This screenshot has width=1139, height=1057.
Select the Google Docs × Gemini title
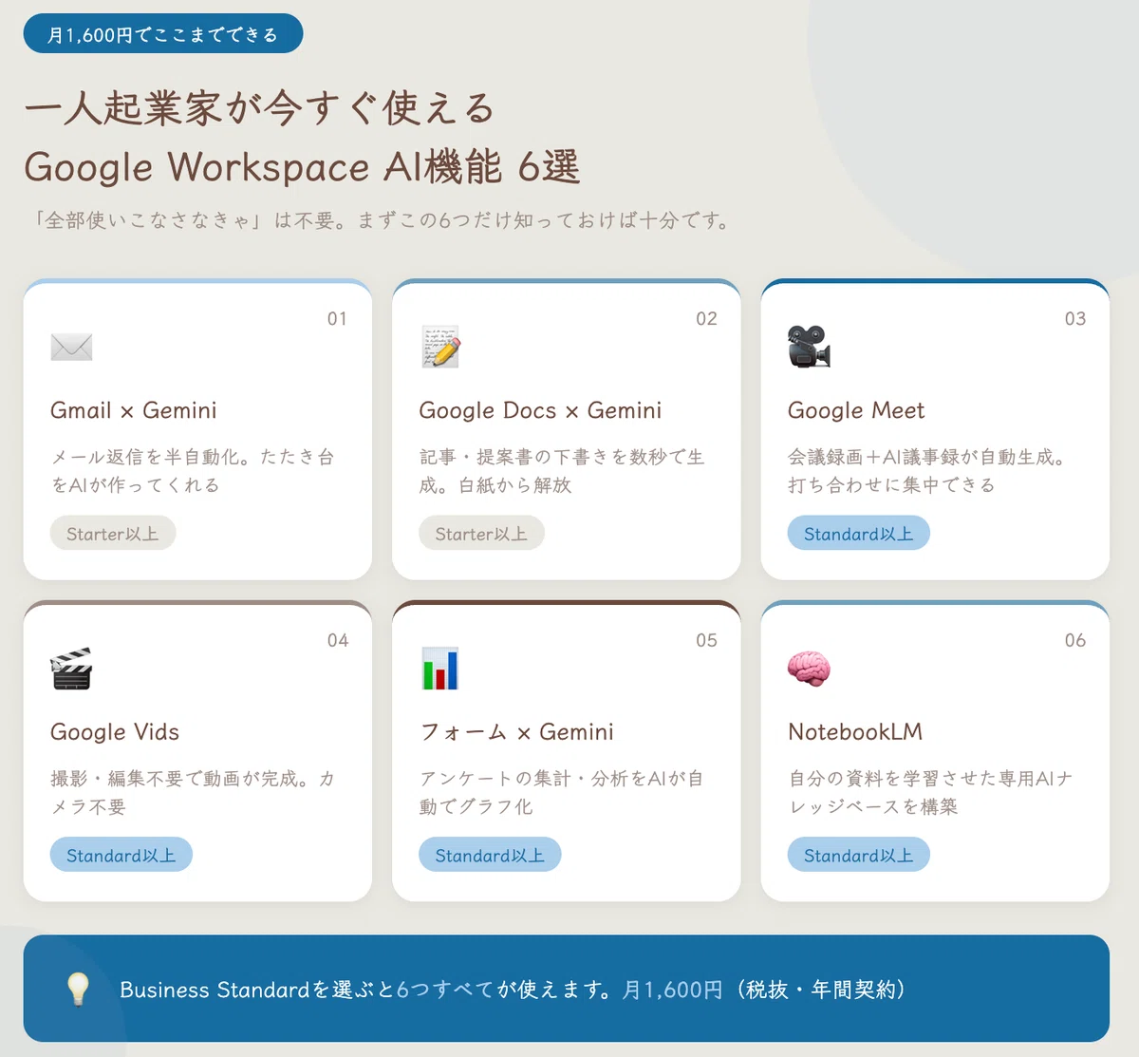pyautogui.click(x=540, y=410)
